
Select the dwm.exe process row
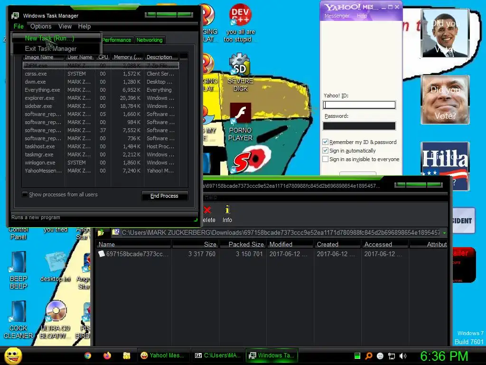click(x=101, y=82)
